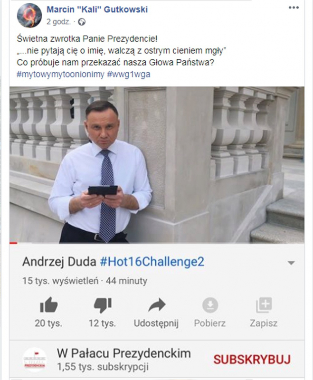Expand the video description arrow
The height and width of the screenshot is (380, 313).
tap(291, 263)
